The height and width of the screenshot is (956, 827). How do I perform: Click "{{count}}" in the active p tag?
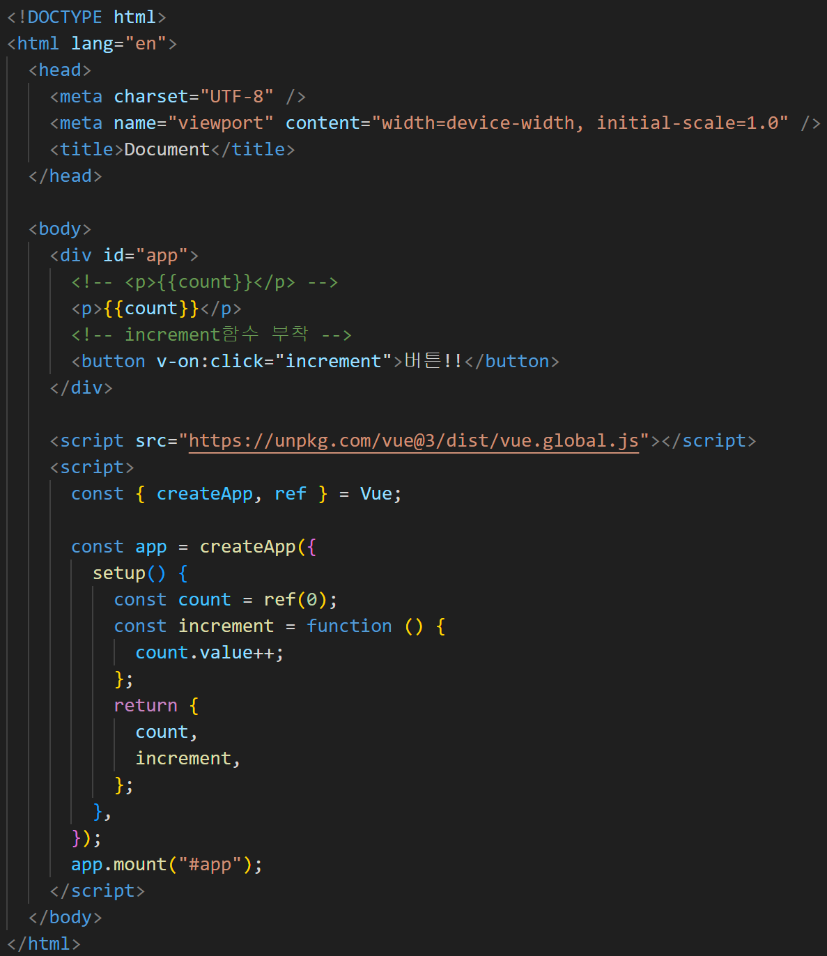151,309
